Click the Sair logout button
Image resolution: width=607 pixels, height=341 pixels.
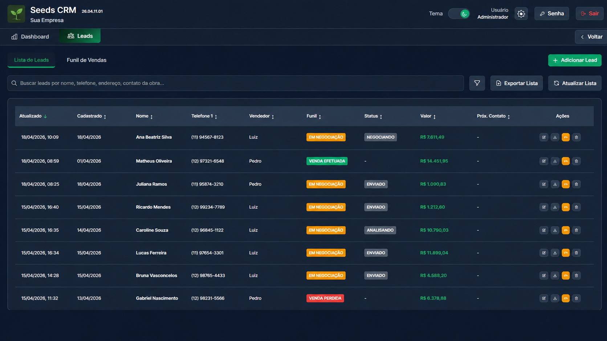tap(589, 13)
